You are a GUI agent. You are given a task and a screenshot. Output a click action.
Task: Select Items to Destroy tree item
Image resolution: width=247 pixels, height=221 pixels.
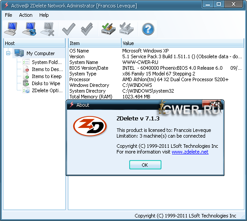[47, 69]
